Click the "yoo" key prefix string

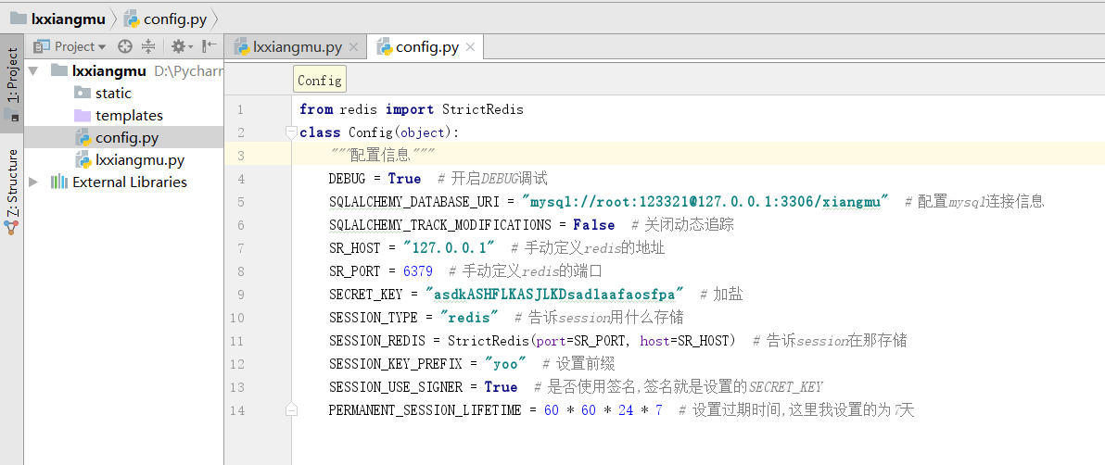coord(505,364)
